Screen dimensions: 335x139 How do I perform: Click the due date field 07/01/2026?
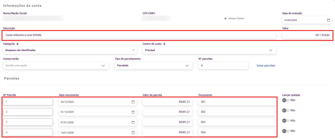tap(98, 122)
